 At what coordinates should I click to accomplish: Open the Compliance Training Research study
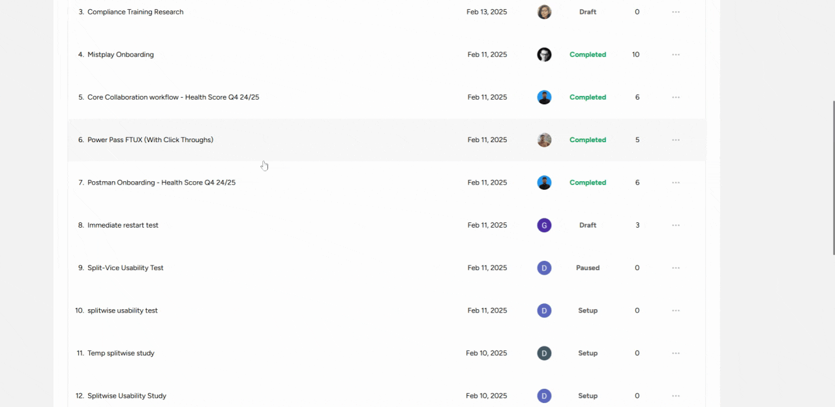coord(135,12)
